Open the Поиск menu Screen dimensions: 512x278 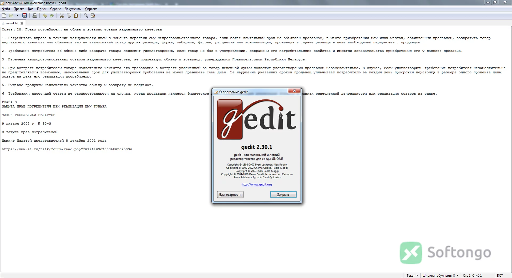click(42, 9)
